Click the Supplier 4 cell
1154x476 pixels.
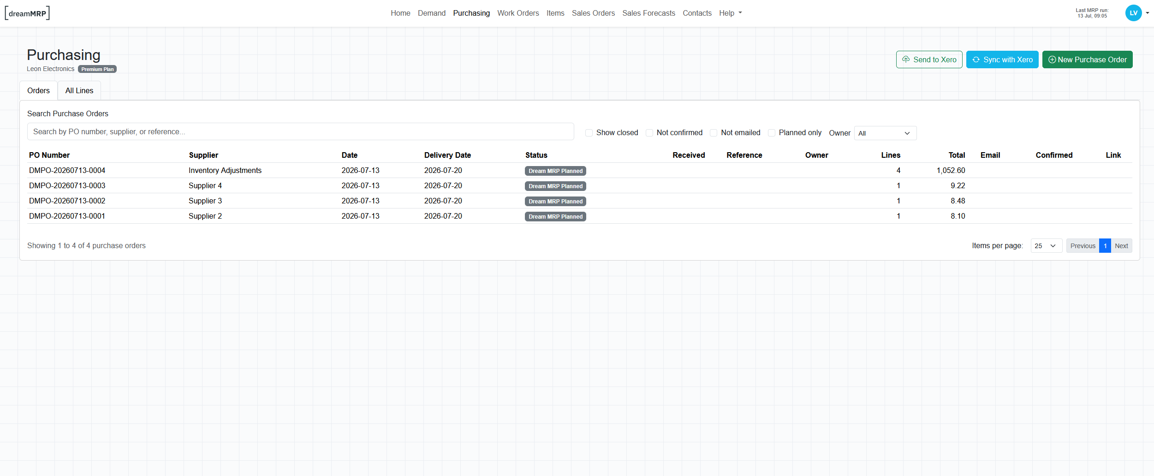205,185
